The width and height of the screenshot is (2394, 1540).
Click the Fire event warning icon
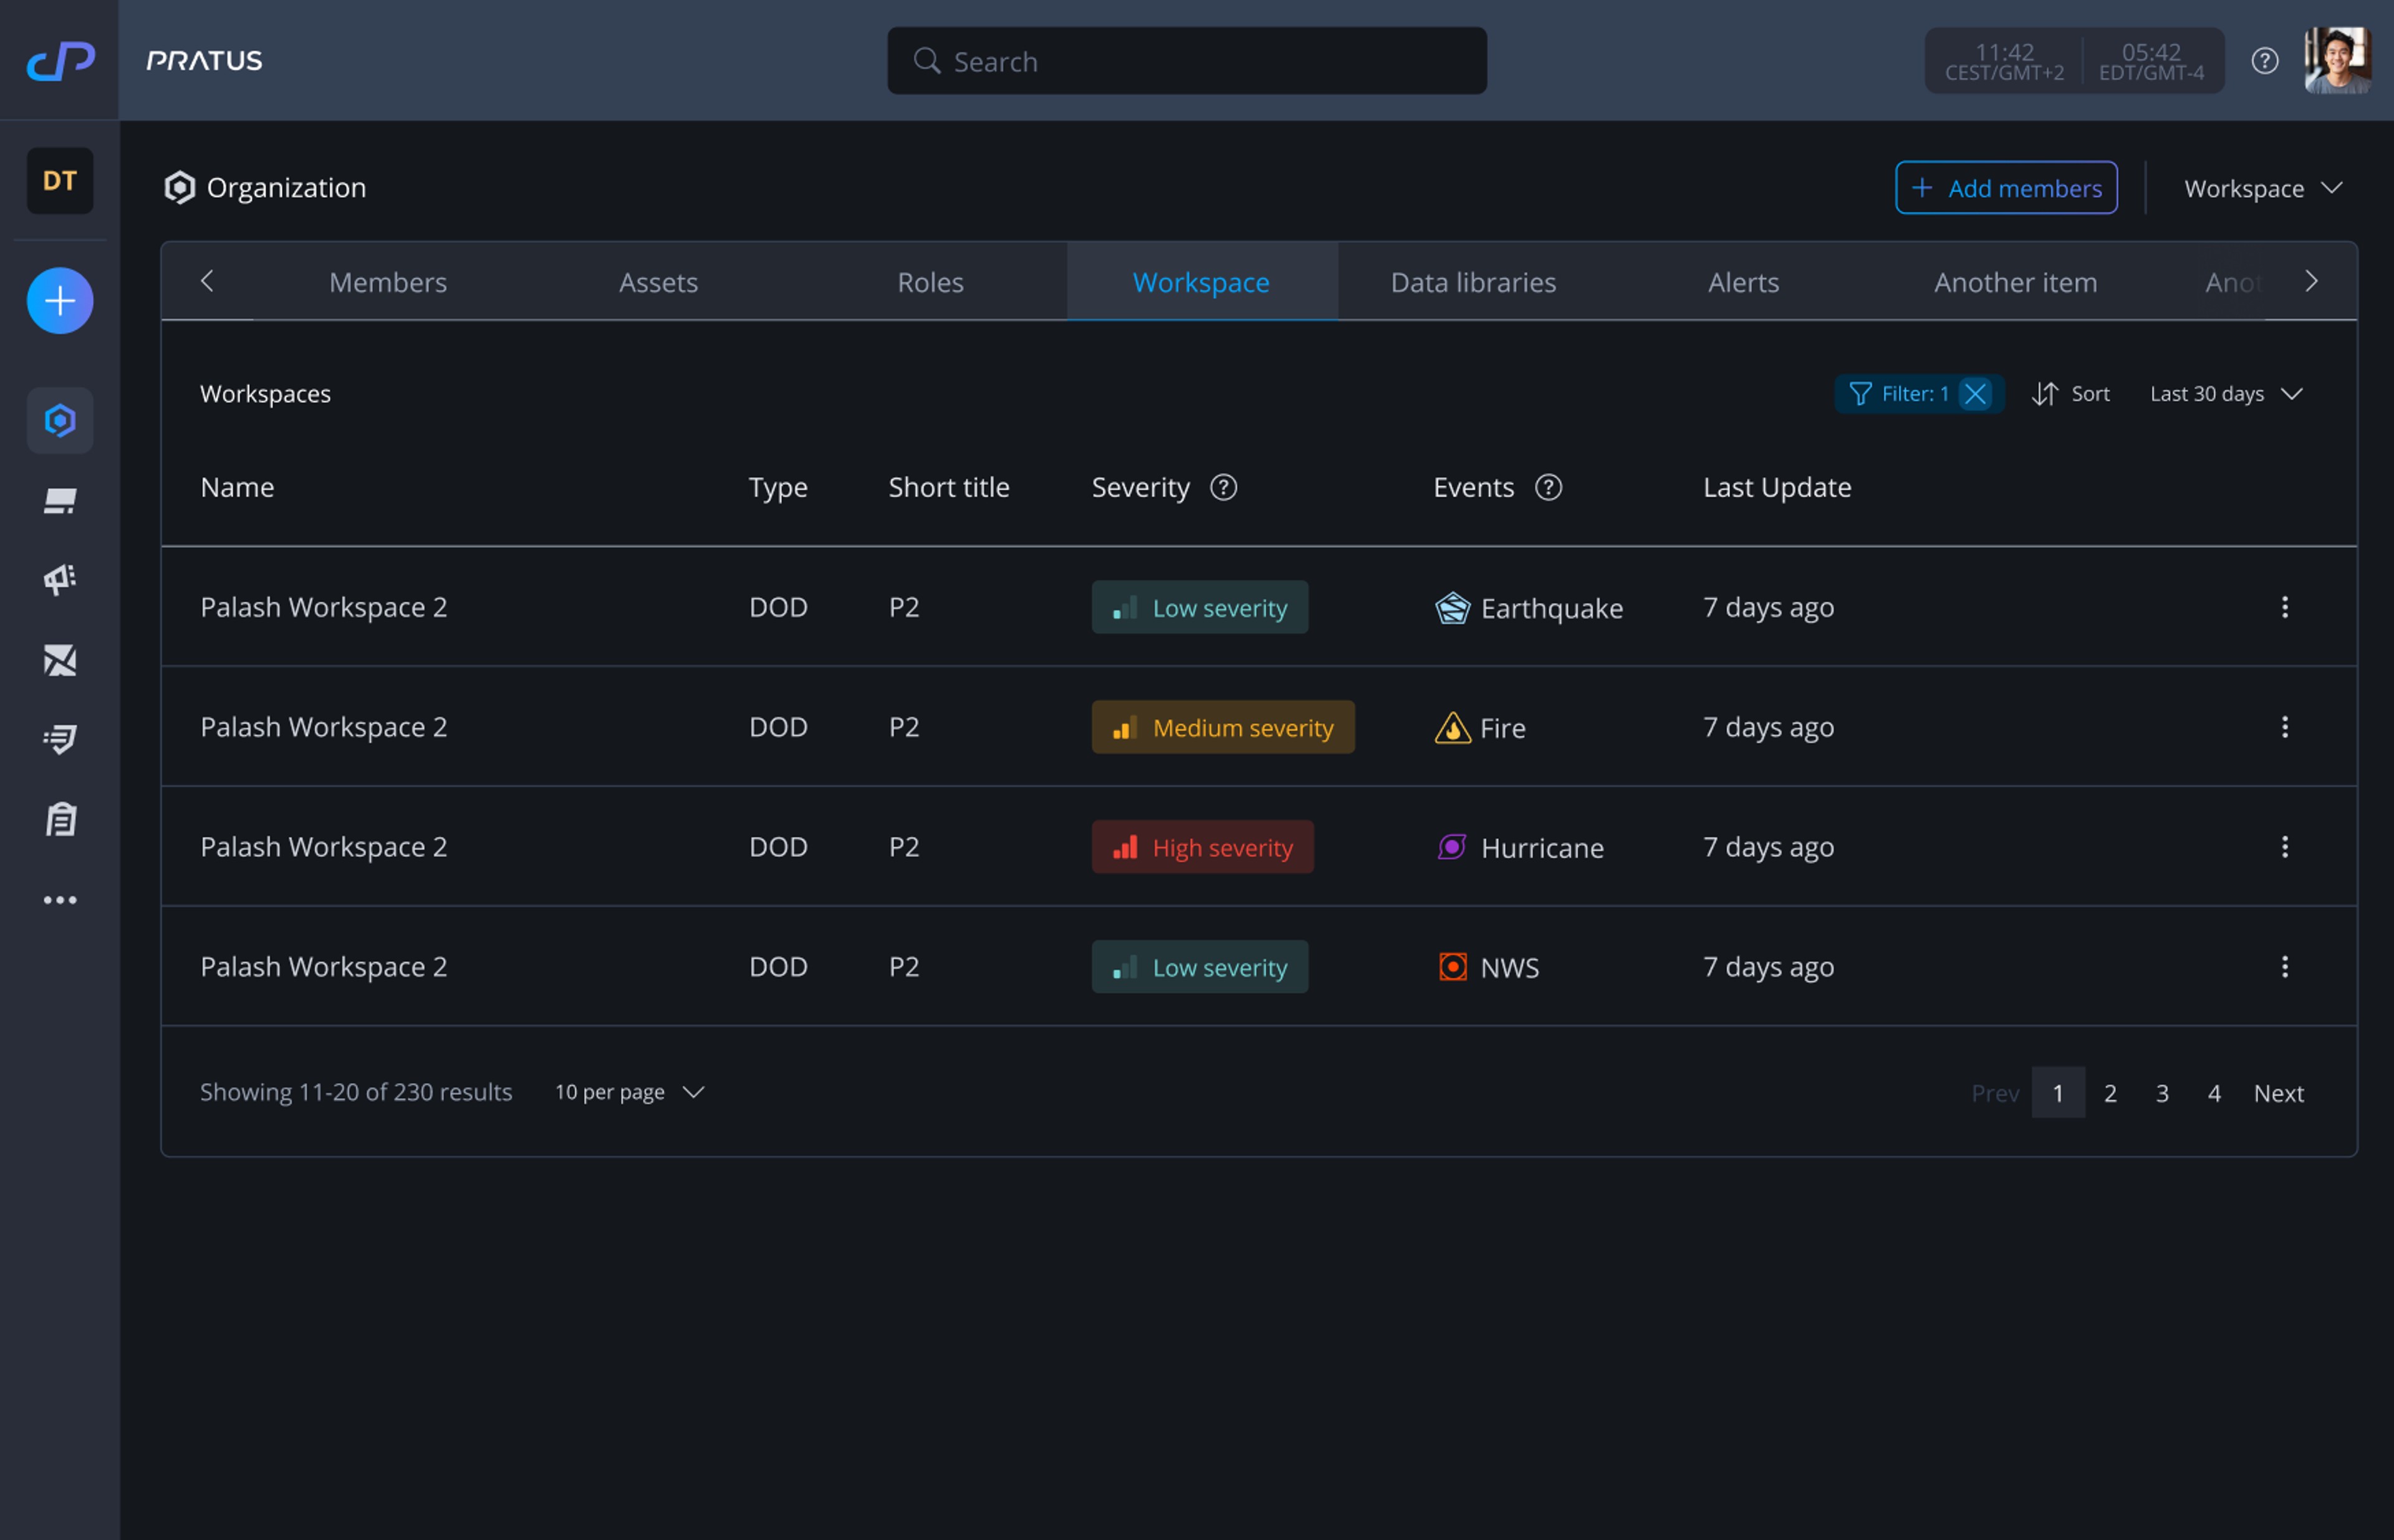coord(1453,728)
